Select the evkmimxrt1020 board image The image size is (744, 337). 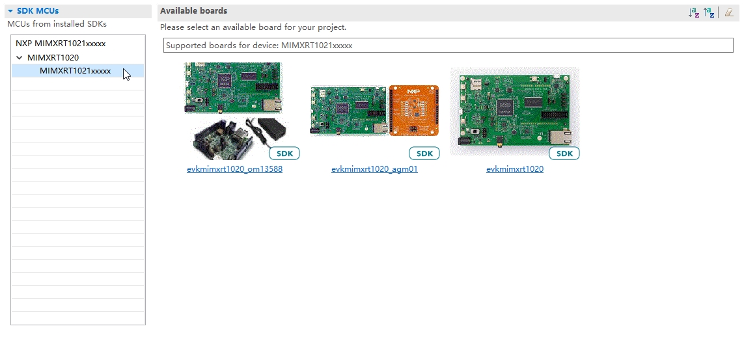pos(514,111)
